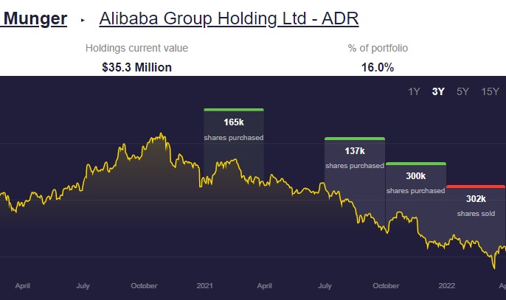Click the 302k shares sold marker
This screenshot has width=506, height=300.
476,205
